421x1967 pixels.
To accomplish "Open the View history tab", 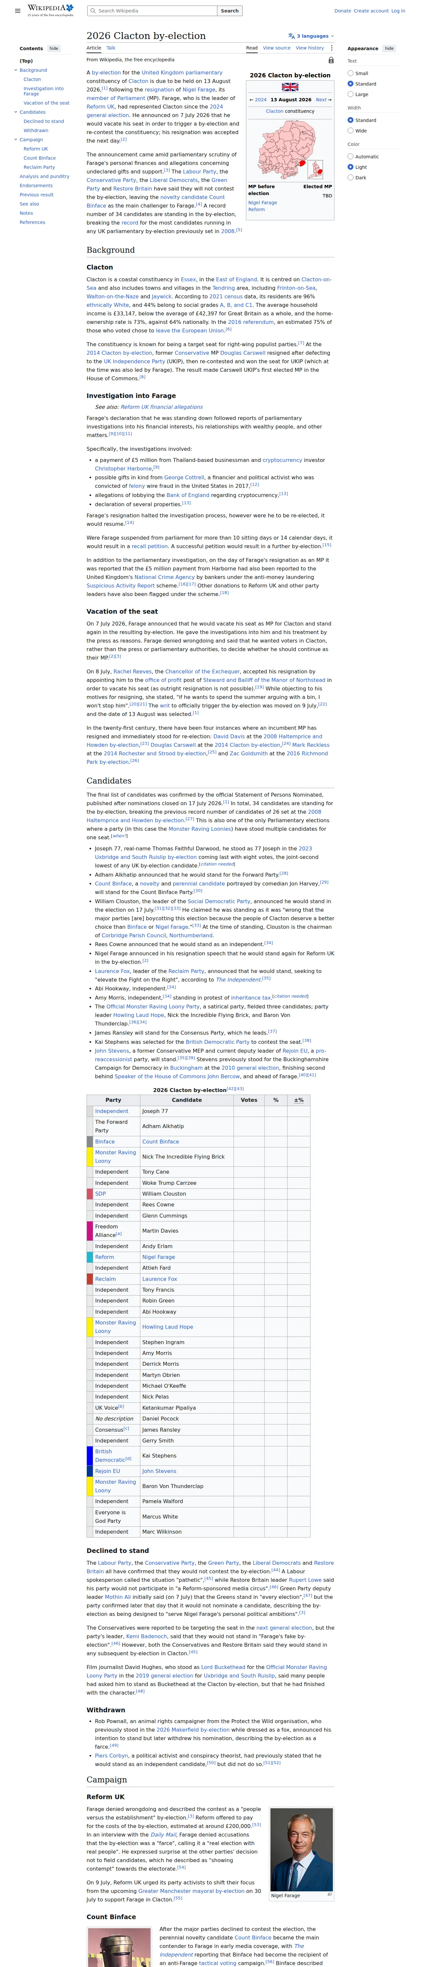I will [310, 48].
